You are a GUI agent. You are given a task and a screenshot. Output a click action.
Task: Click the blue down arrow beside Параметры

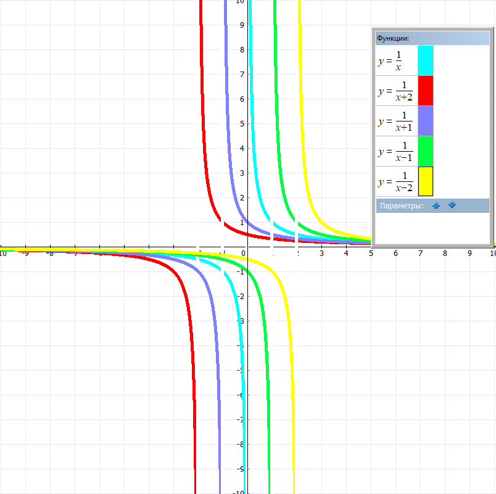(x=452, y=205)
